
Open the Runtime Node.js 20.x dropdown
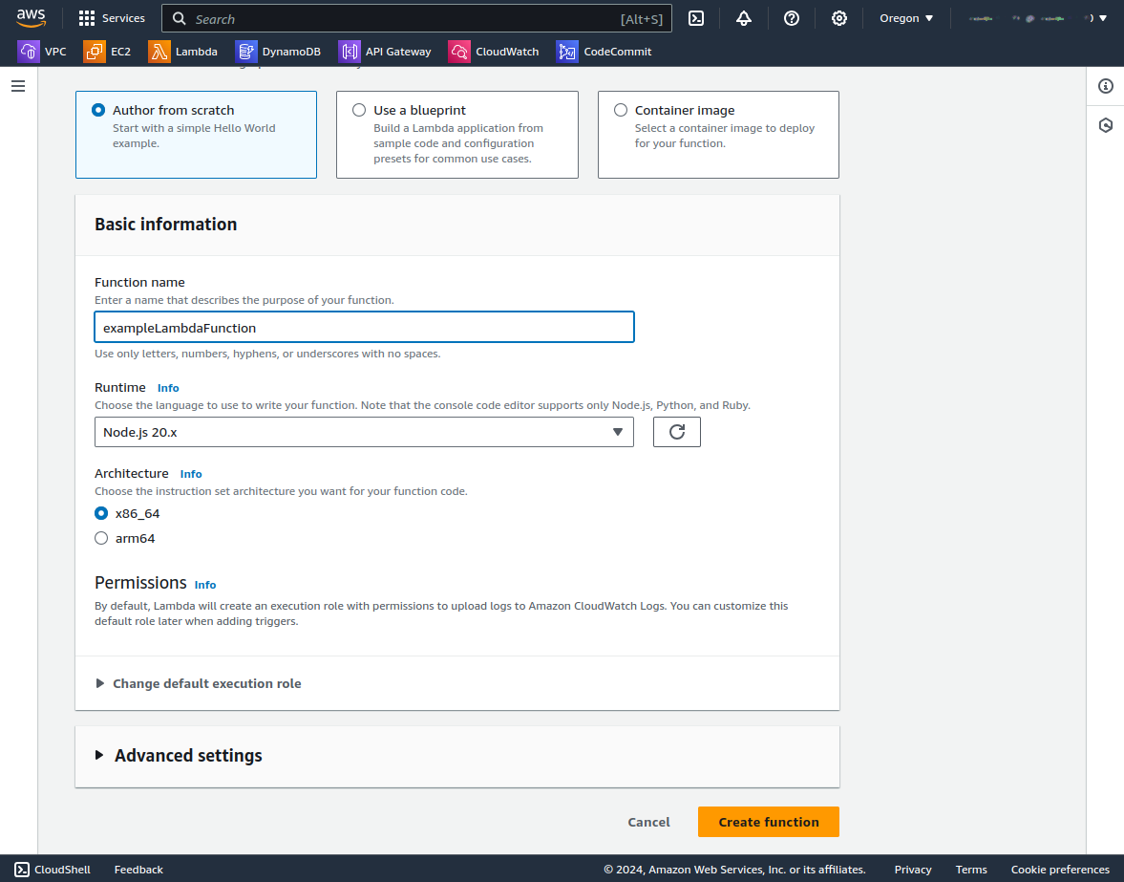[364, 432]
